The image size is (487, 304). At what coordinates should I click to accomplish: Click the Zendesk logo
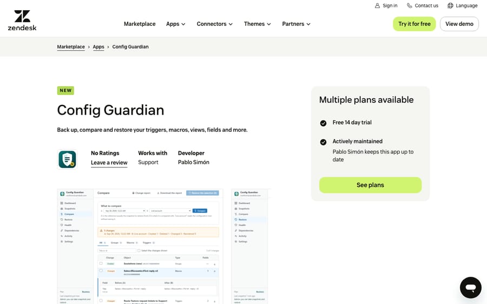click(22, 21)
